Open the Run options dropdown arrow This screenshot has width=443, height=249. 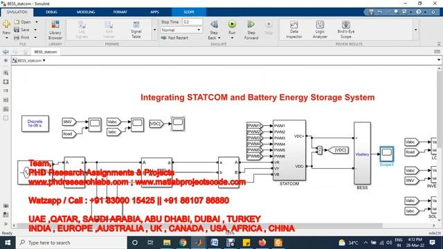coord(232,38)
